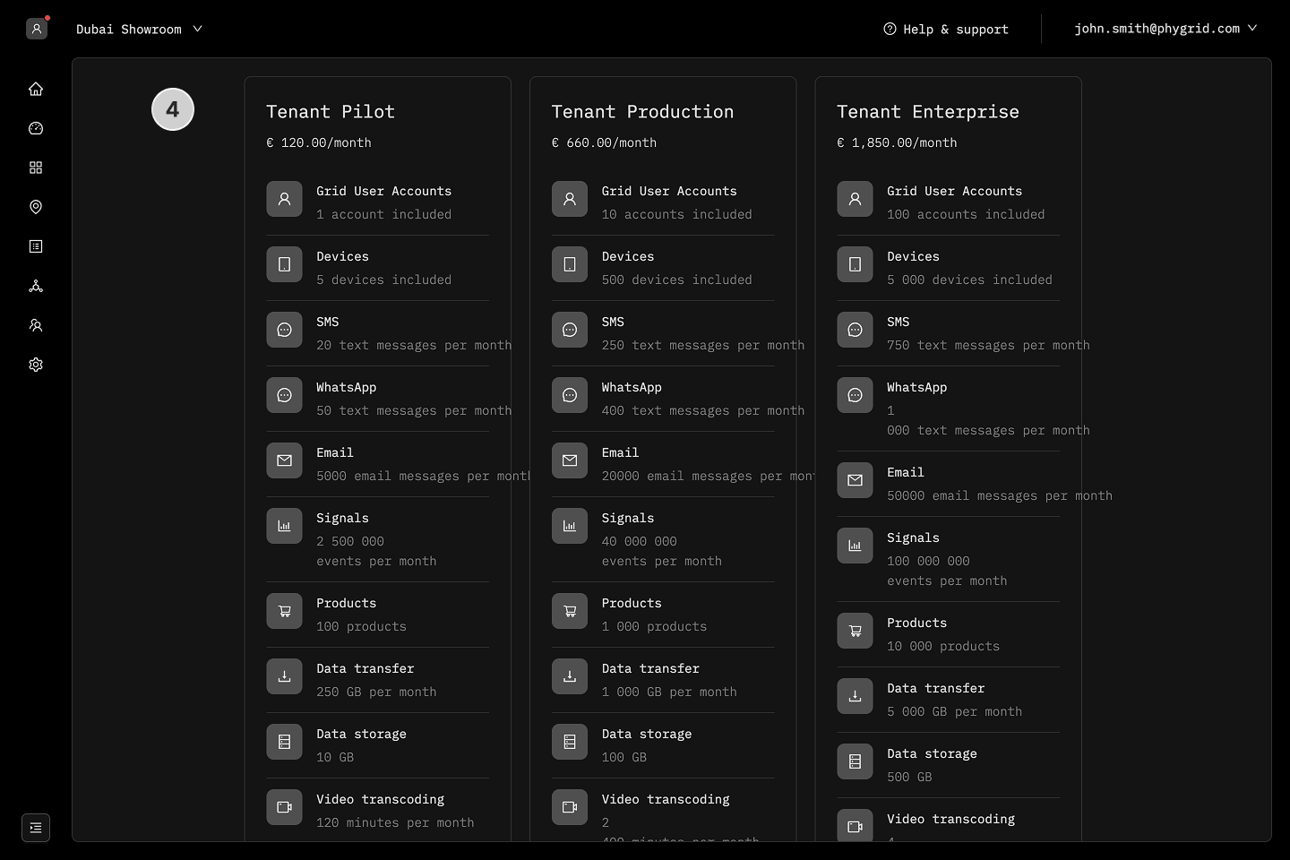
Task: Open the dashboard gauge icon in sidebar
Action: coord(36,128)
